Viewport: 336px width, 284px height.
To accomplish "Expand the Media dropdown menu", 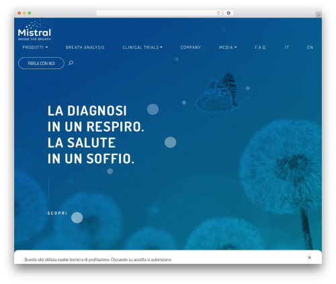I will tap(228, 47).
